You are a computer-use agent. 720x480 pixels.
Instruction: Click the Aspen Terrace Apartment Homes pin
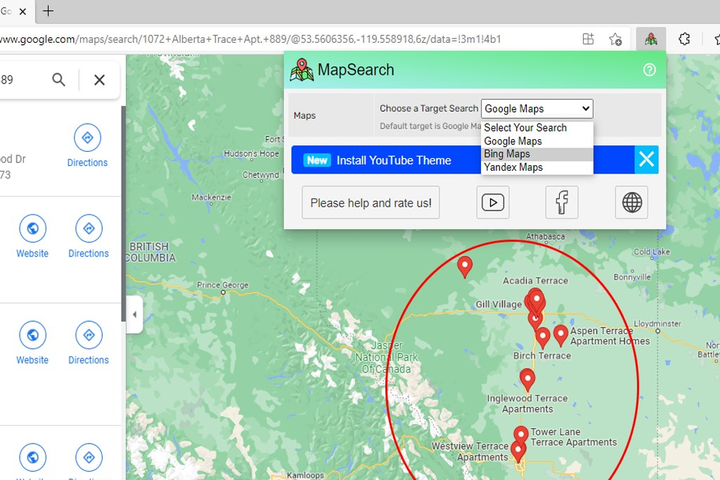coord(560,334)
